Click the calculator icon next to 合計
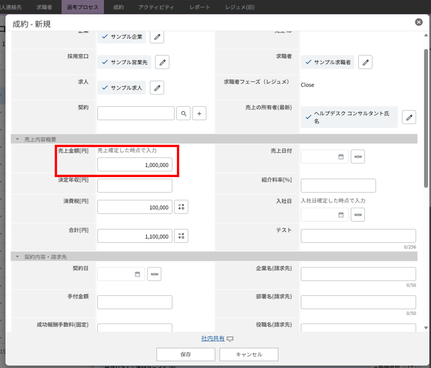431x368 pixels. pos(181,236)
